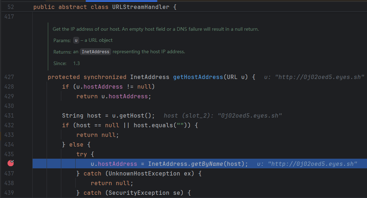Click line number 431 in the gutter
367x198 pixels.
[x=9, y=115]
